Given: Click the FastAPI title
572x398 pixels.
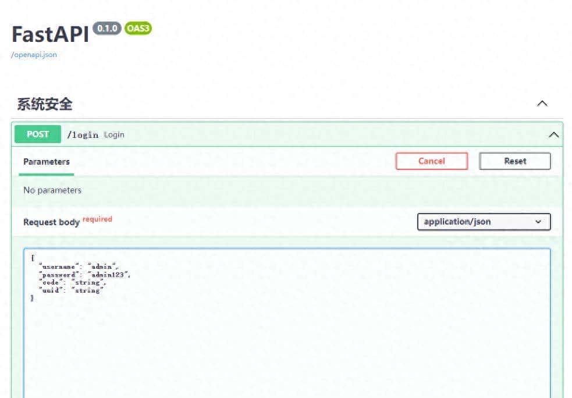Looking at the screenshot, I should (x=51, y=35).
